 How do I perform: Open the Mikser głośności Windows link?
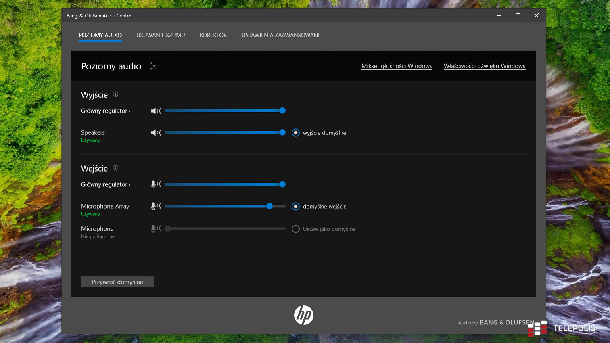(x=397, y=66)
